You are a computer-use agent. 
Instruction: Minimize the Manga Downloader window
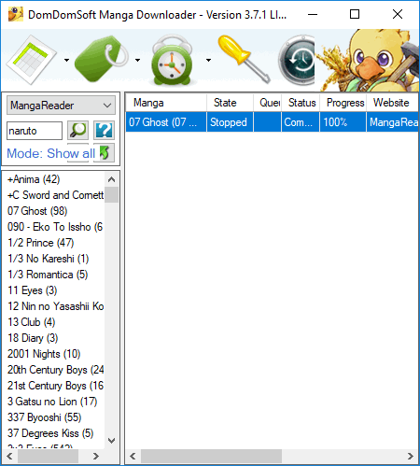click(313, 14)
